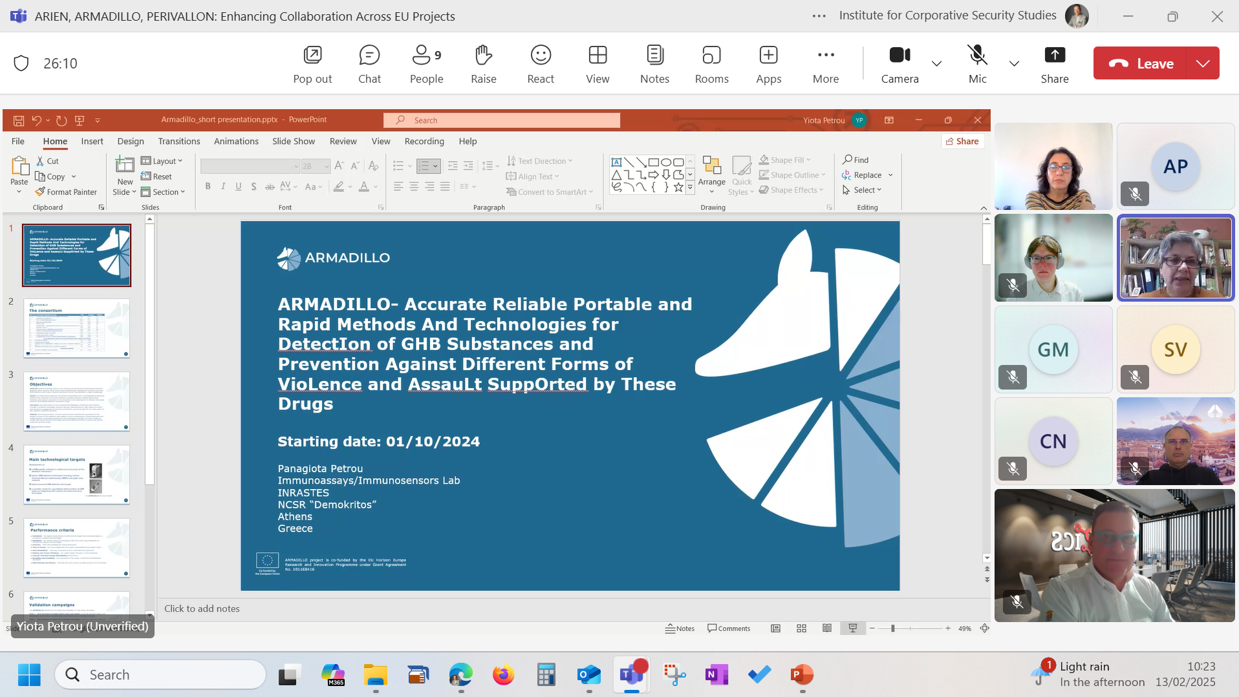Open breakout Rooms
This screenshot has width=1239, height=697.
(711, 63)
